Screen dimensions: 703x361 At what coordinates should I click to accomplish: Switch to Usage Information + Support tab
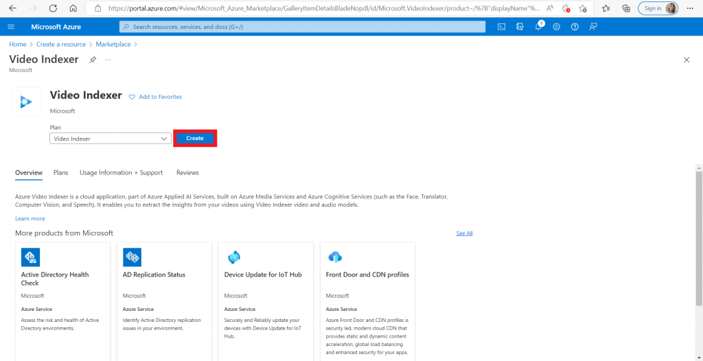click(x=121, y=173)
